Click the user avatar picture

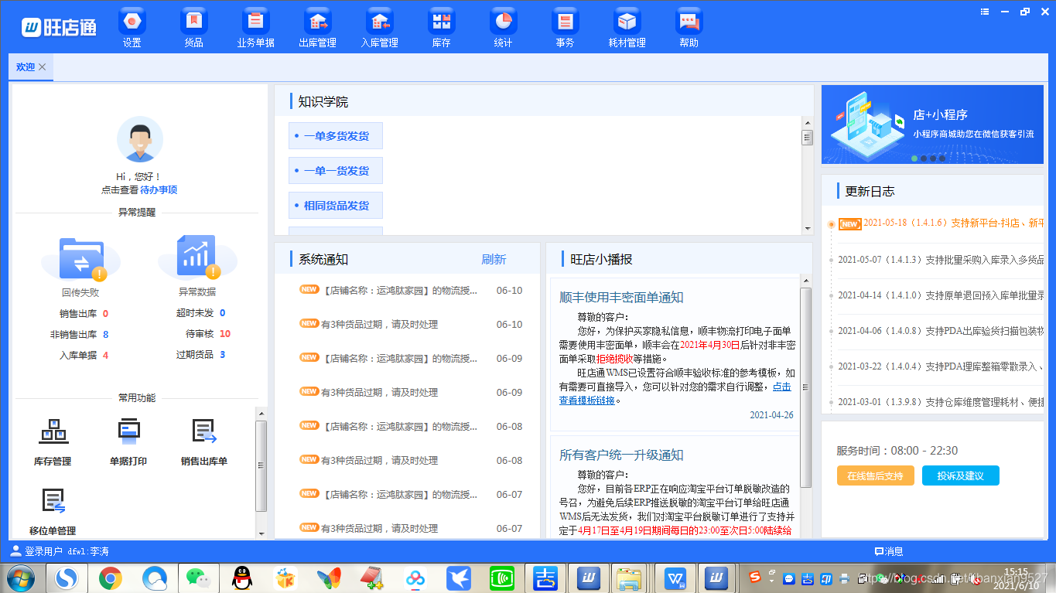click(140, 139)
